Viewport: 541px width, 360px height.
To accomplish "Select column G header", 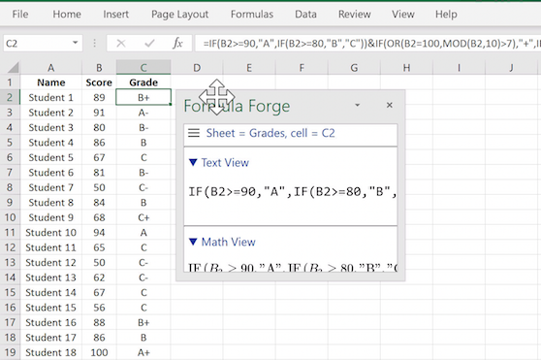I will pyautogui.click(x=354, y=68).
